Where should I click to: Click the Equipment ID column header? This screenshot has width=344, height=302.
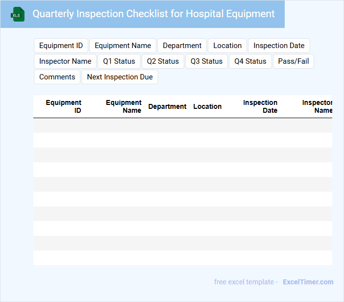click(64, 106)
